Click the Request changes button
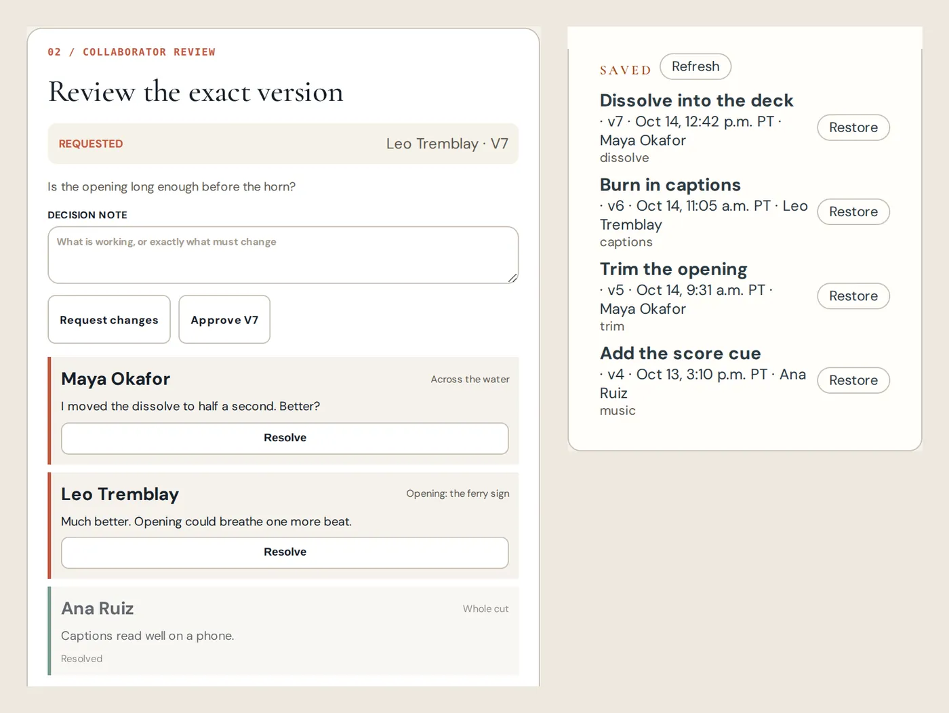The width and height of the screenshot is (949, 713). (109, 319)
